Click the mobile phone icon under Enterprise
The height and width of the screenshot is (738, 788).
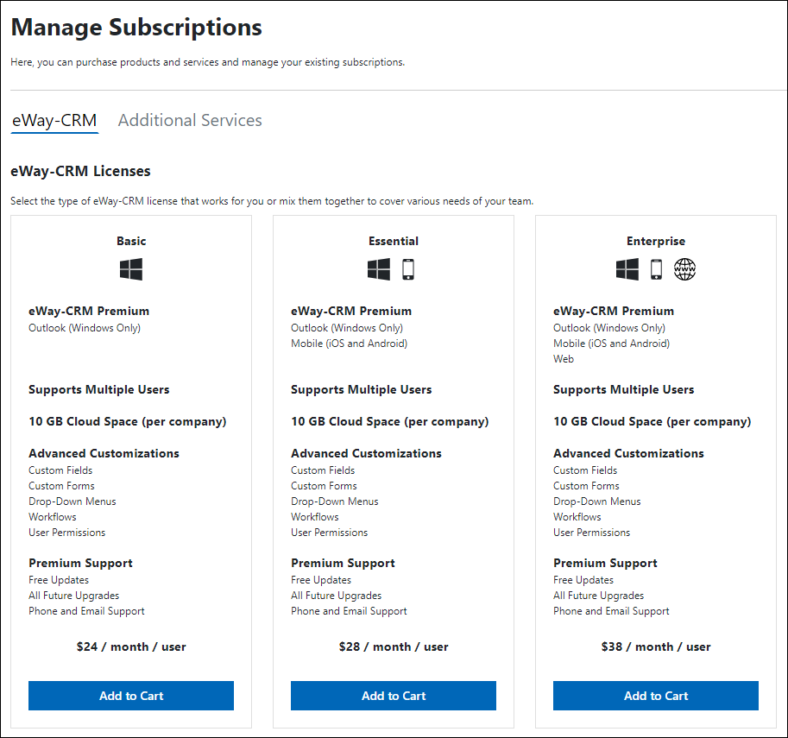pos(656,269)
